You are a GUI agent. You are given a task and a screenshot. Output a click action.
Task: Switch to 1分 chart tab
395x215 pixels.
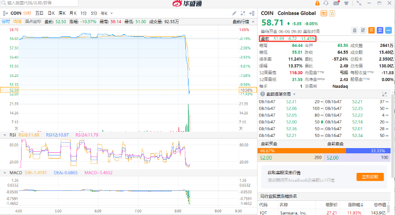(84, 13)
